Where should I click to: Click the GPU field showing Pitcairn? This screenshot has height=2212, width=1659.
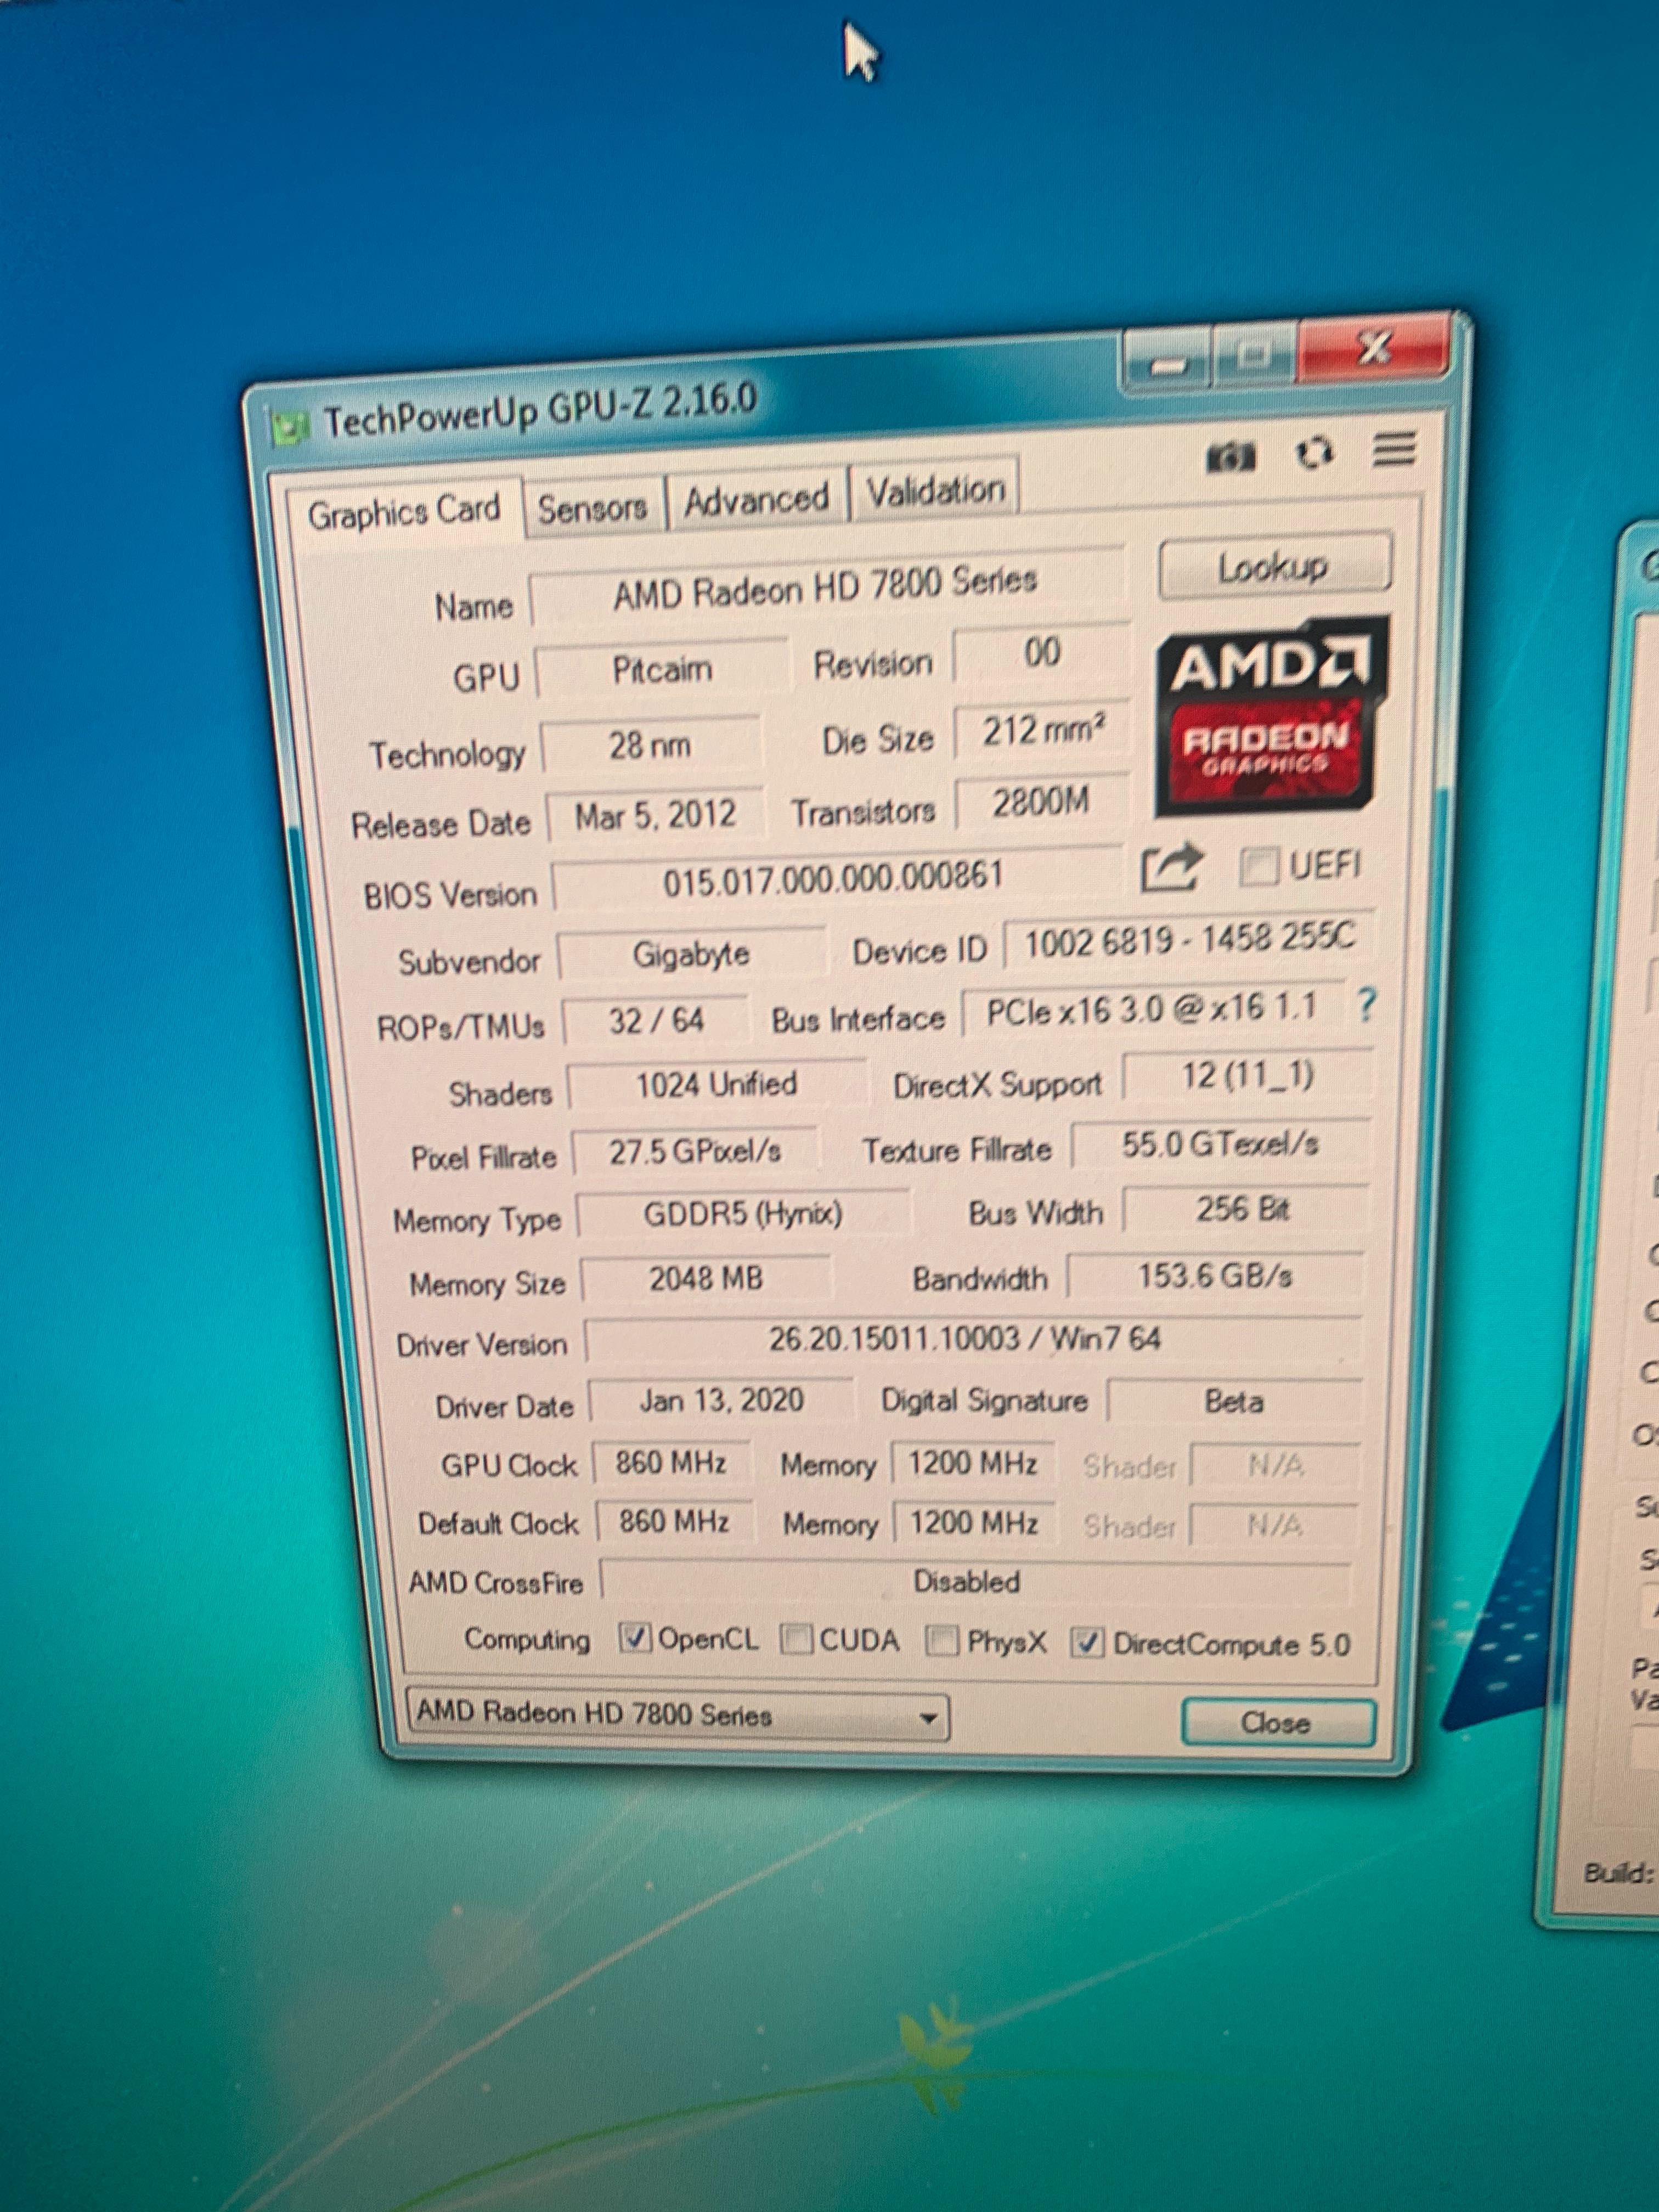pos(662,669)
